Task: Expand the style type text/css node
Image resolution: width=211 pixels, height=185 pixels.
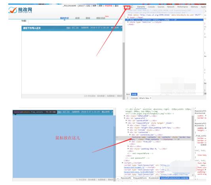Action: (x=128, y=22)
